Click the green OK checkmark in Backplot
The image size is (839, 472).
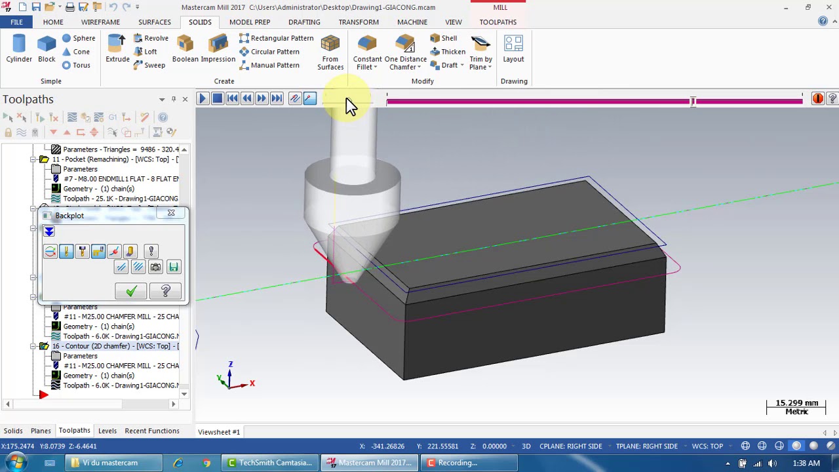click(x=131, y=291)
